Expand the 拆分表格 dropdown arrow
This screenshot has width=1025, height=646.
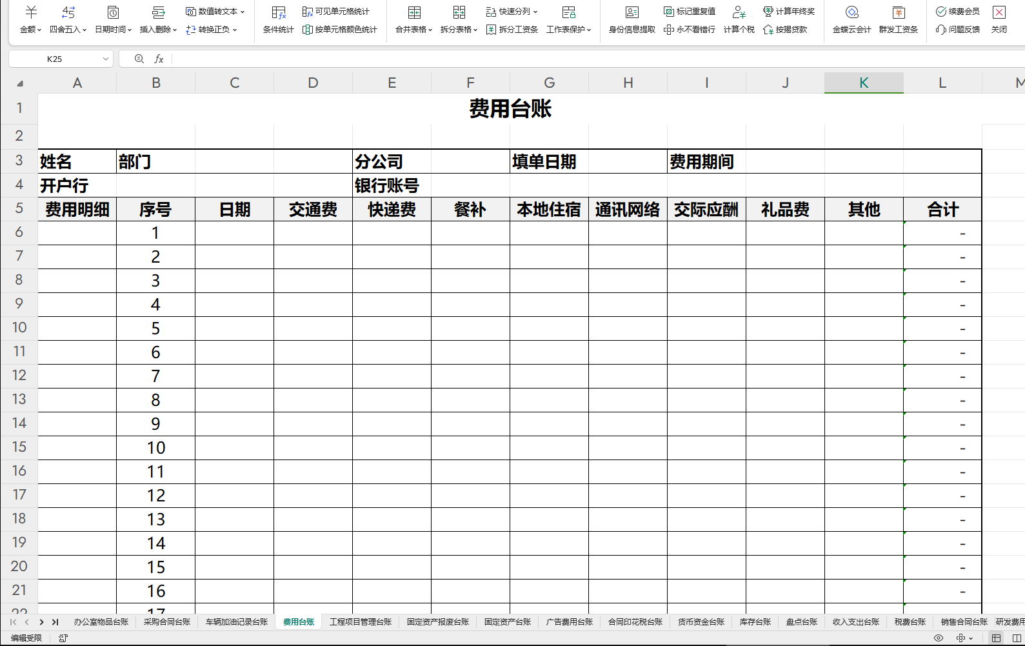coord(475,30)
